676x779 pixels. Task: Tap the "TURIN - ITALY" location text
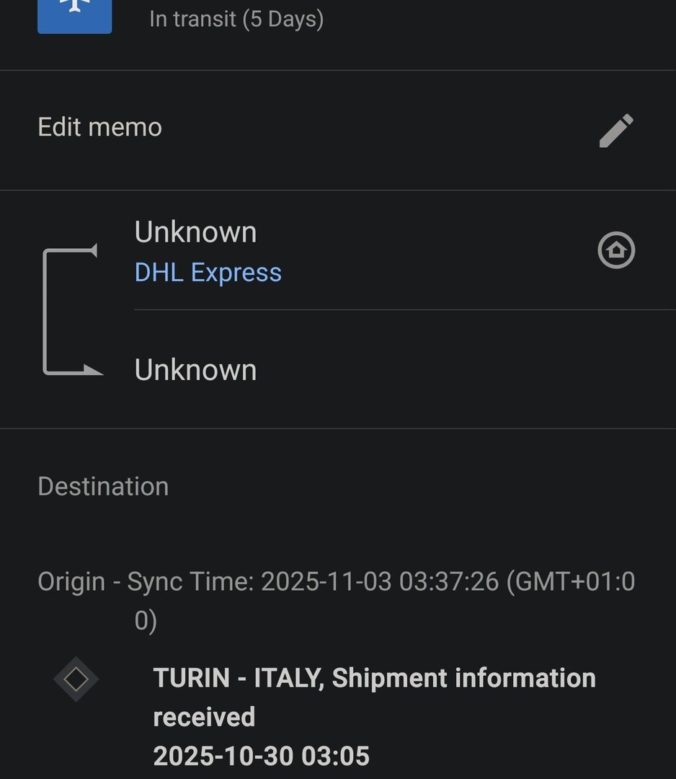coord(238,678)
